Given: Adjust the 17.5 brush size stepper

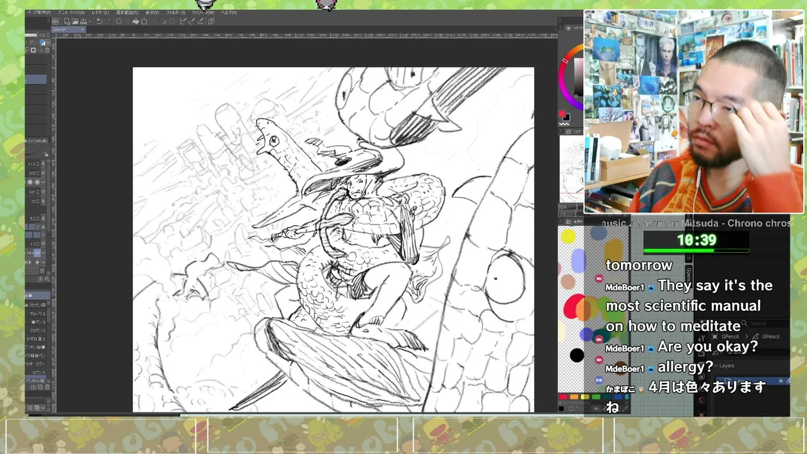Looking at the screenshot, I should pyautogui.click(x=38, y=164).
